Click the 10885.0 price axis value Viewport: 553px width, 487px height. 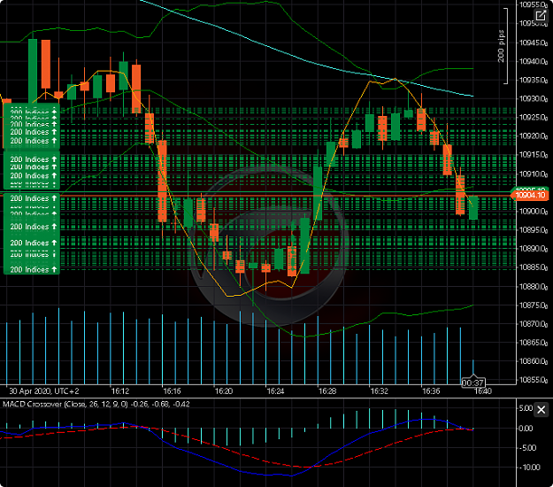pyautogui.click(x=534, y=267)
